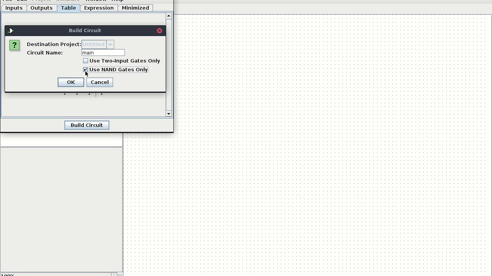Click the Build Circuit button below the table
Screen dimensions: 492x276
pyautogui.click(x=87, y=125)
